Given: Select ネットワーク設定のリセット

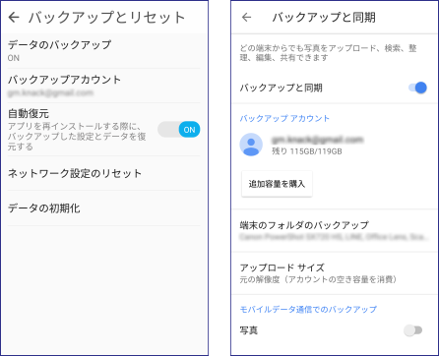Looking at the screenshot, I should click(103, 173).
